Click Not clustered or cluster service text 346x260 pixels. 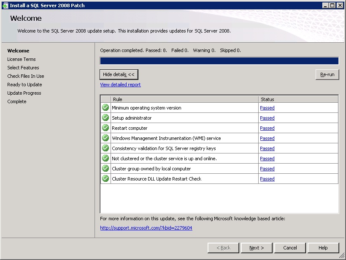165,159
